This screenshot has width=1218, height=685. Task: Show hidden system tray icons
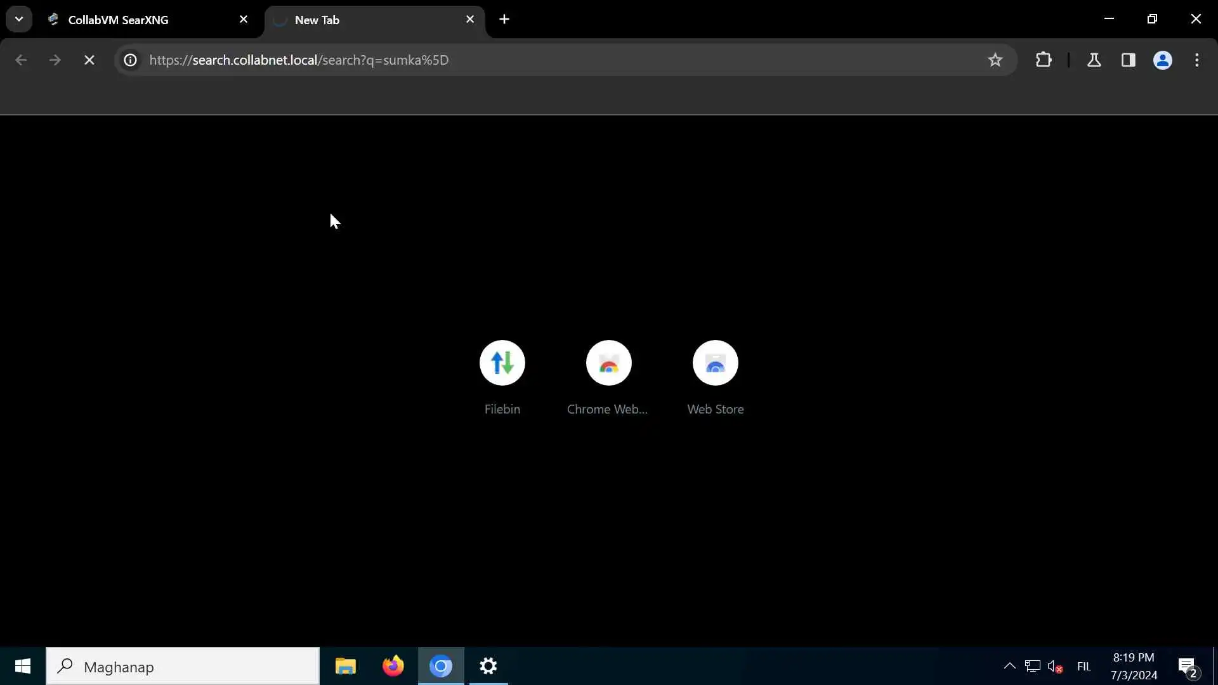(1009, 666)
